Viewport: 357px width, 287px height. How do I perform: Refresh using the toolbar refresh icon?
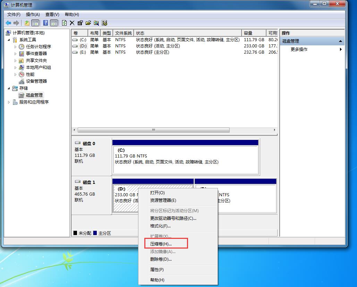pyautogui.click(x=64, y=23)
